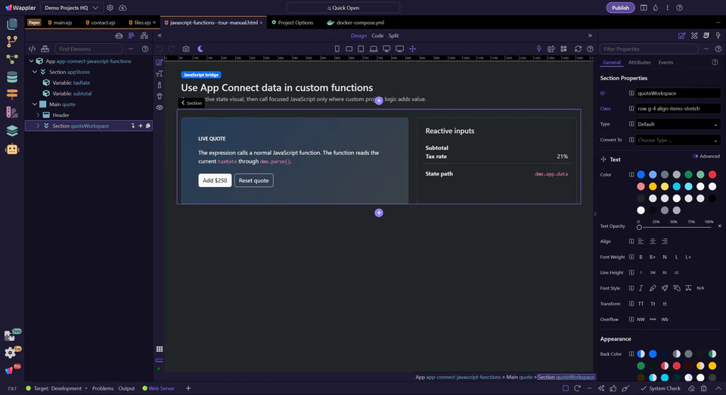Click the Publish button
Image resolution: width=726 pixels, height=395 pixels.
(620, 8)
